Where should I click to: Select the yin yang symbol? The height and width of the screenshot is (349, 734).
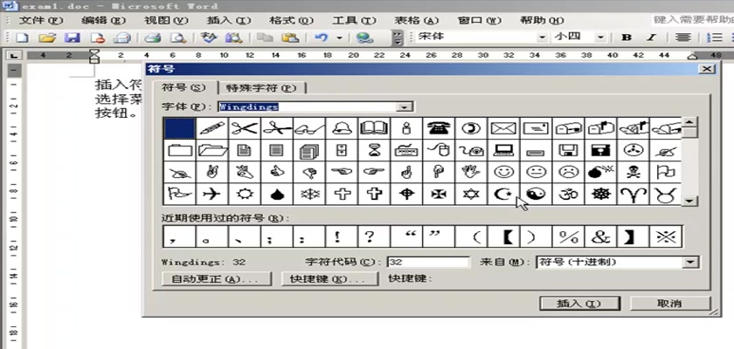[x=536, y=194]
